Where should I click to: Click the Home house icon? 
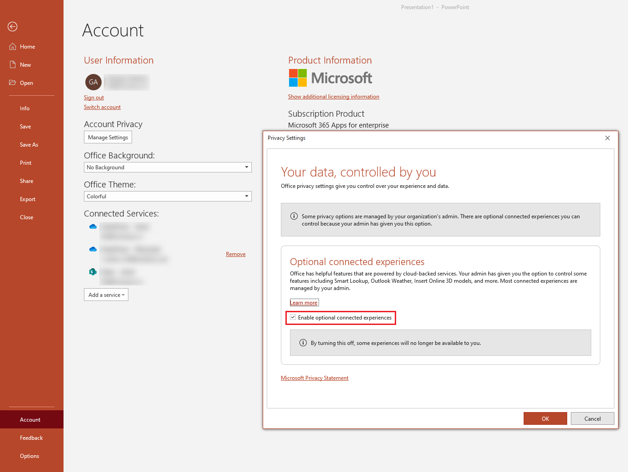(13, 47)
